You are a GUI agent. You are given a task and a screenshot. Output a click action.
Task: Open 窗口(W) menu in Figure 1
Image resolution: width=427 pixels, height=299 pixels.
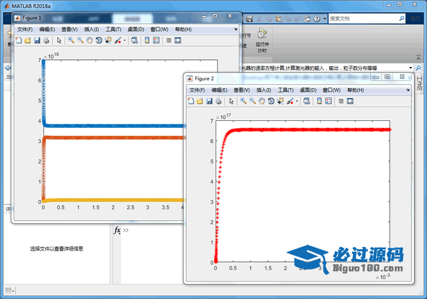pos(159,29)
